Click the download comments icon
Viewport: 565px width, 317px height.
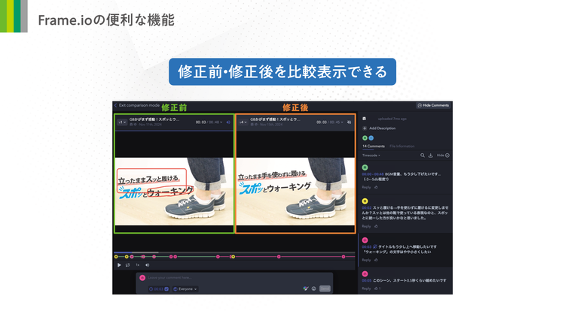coord(430,155)
